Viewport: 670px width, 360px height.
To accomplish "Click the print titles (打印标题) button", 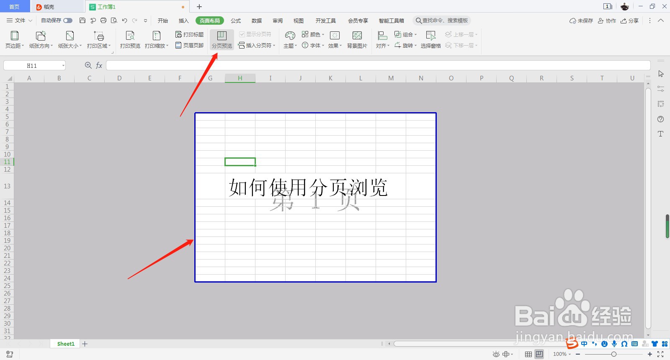I will pos(189,34).
